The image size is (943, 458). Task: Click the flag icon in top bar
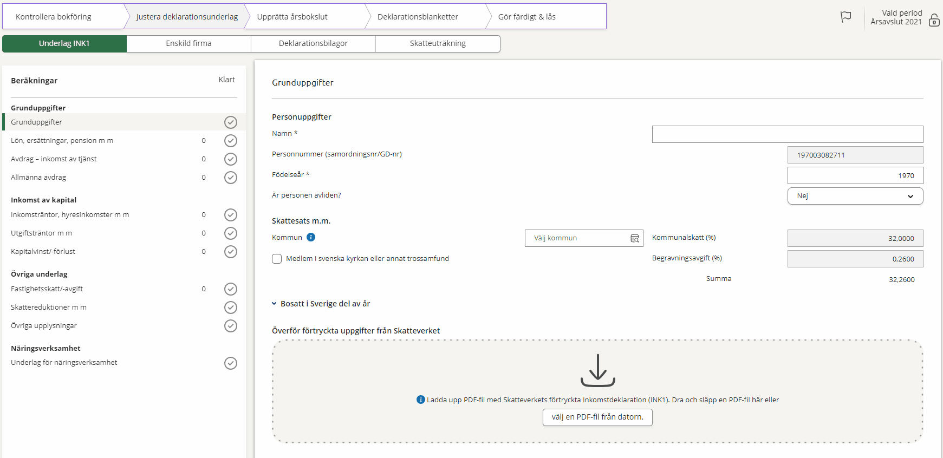pyautogui.click(x=846, y=17)
